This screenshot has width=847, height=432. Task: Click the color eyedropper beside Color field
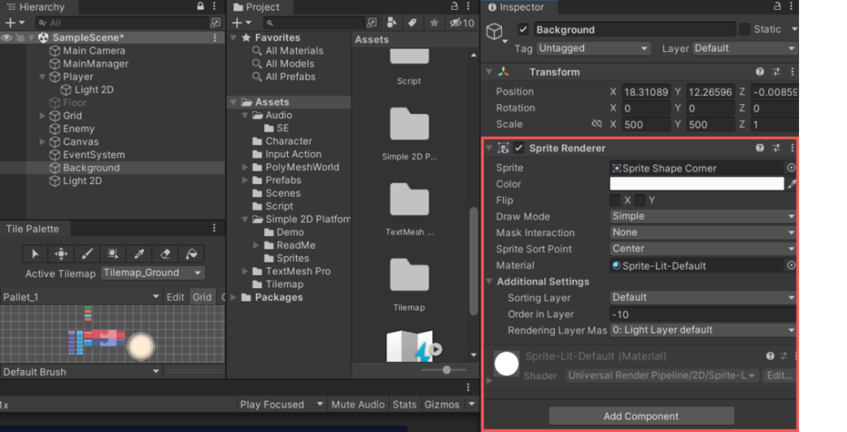click(792, 184)
